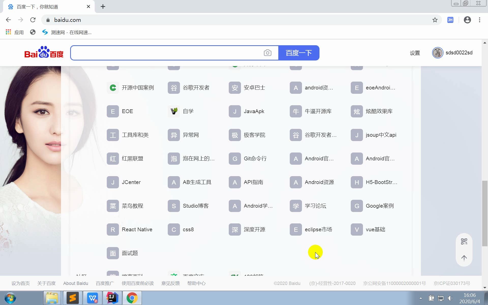Click the JavaApk tile icon
The height and width of the screenshot is (305, 488).
(x=235, y=111)
